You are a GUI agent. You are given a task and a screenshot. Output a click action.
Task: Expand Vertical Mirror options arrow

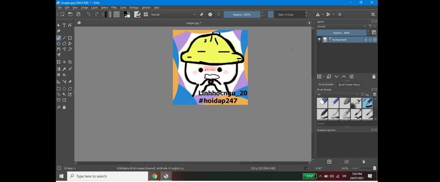pyautogui.click(x=333, y=14)
